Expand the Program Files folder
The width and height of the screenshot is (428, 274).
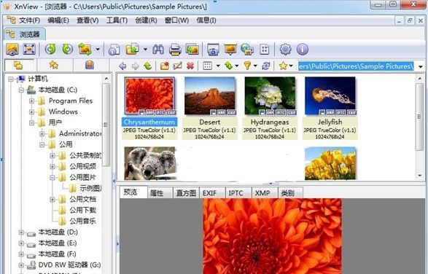(x=31, y=101)
